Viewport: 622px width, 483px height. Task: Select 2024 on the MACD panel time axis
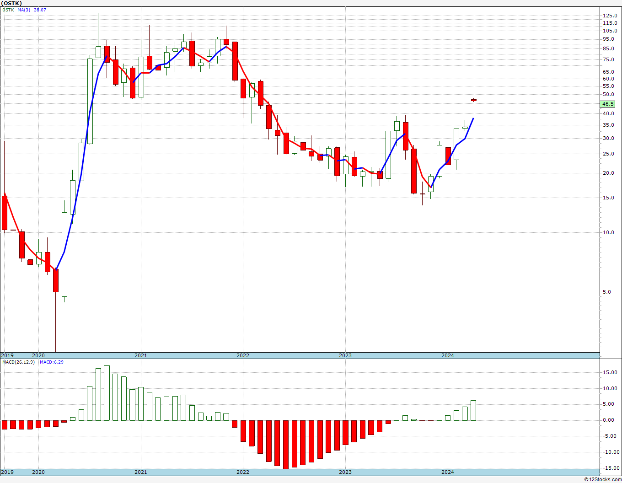click(448, 472)
